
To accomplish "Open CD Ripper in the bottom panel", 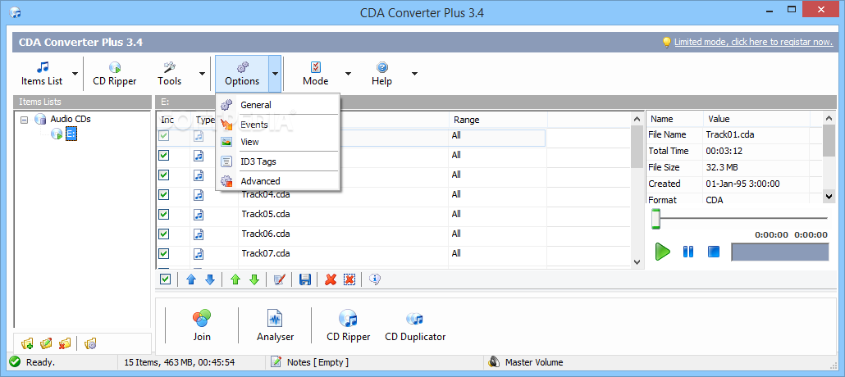I will [349, 325].
